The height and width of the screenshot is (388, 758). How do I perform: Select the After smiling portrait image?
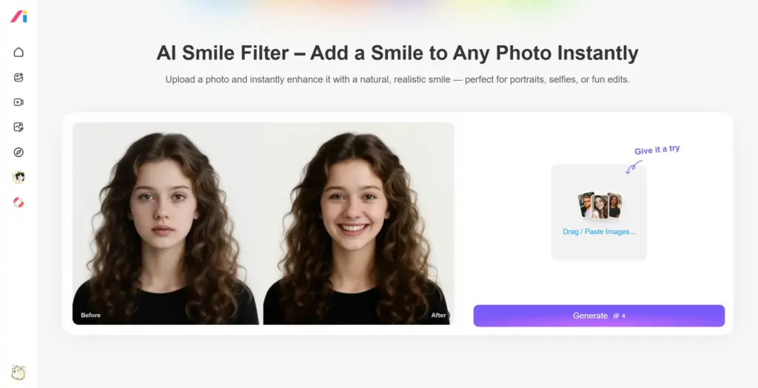(x=358, y=223)
